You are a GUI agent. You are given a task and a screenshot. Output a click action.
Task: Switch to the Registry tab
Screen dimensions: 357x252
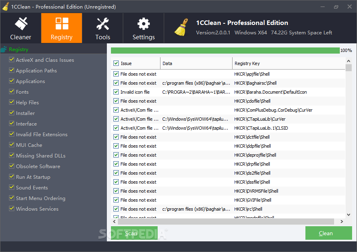[x=61, y=28]
